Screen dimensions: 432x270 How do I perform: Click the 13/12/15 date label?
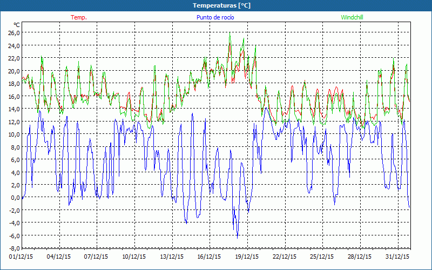point(172,256)
